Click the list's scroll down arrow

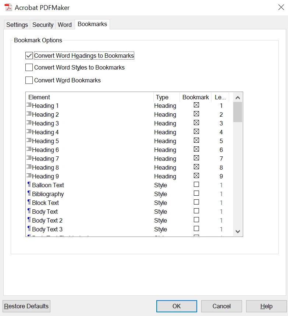click(x=238, y=231)
